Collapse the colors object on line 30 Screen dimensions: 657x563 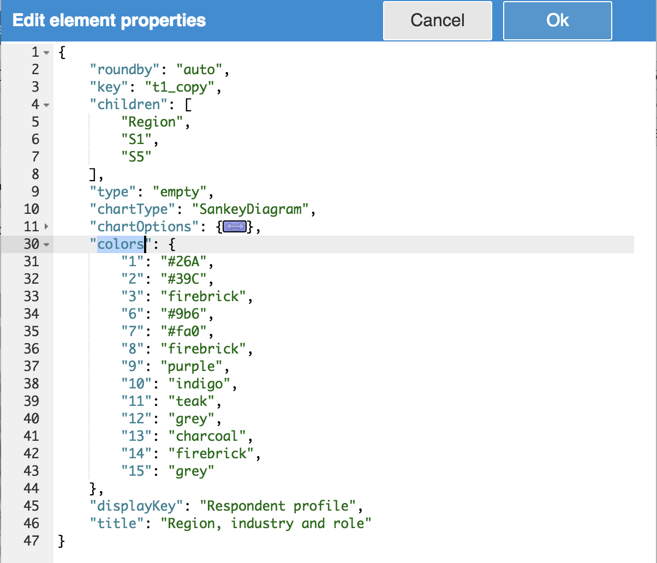point(46,244)
